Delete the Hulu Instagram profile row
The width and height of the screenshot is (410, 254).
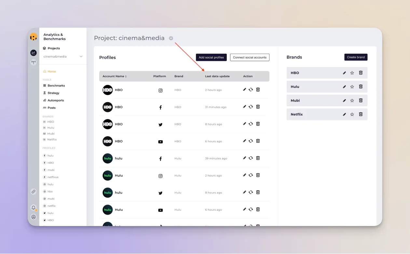point(258,175)
